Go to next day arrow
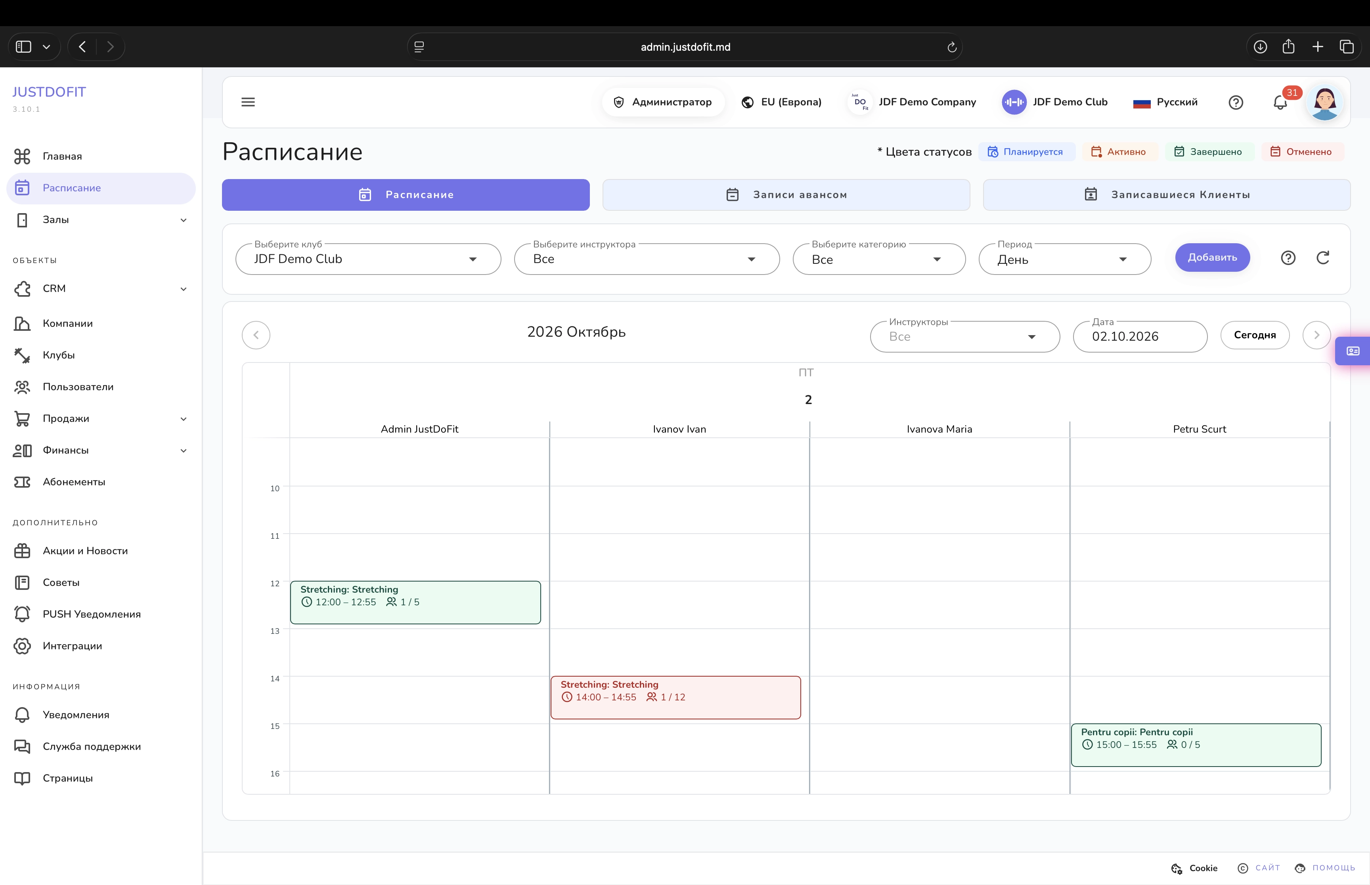1370x885 pixels. 1316,335
